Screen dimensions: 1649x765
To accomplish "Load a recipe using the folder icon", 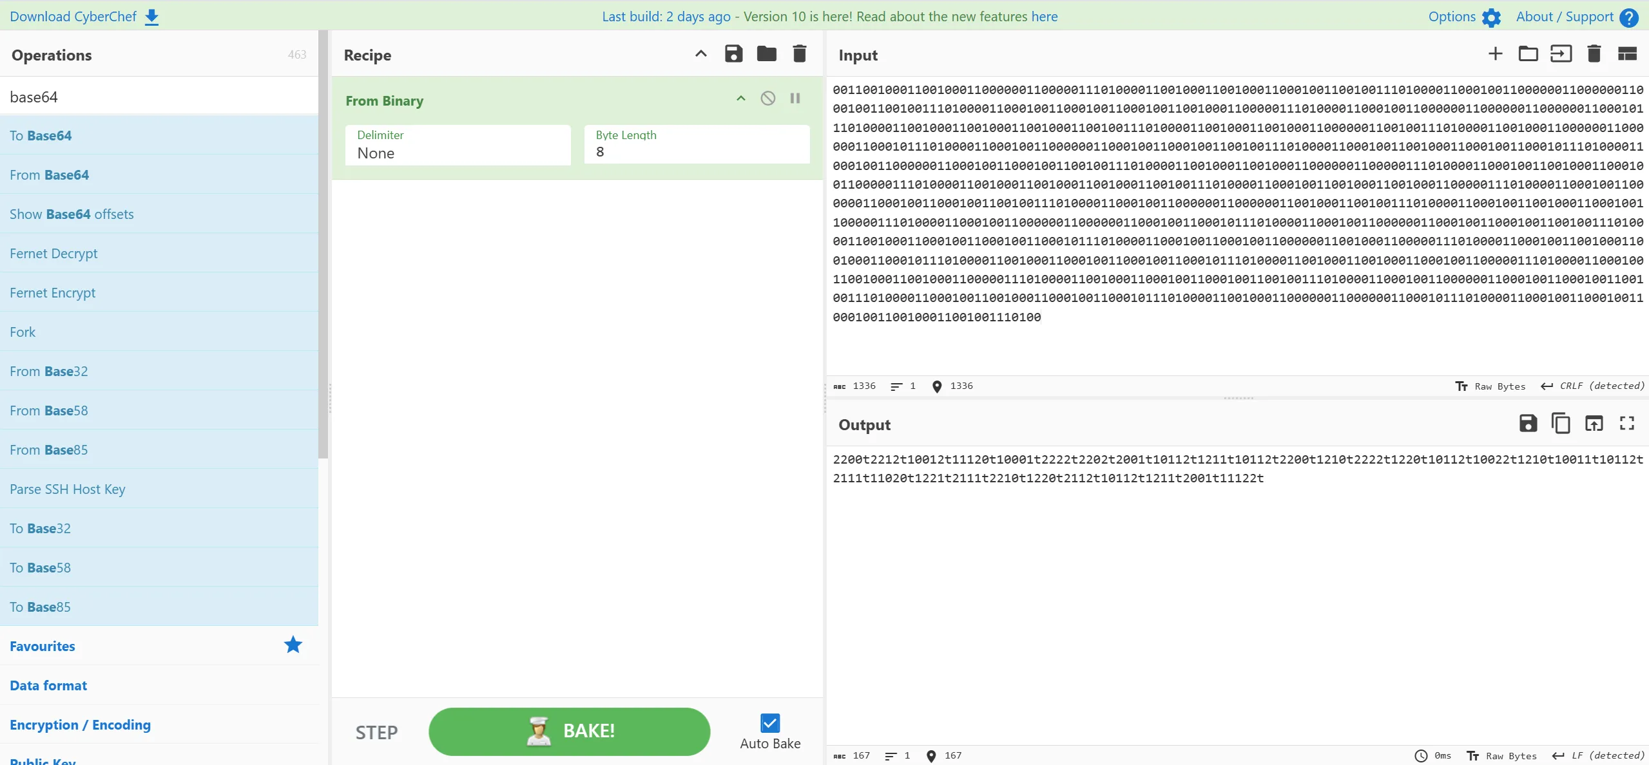I will pos(766,54).
